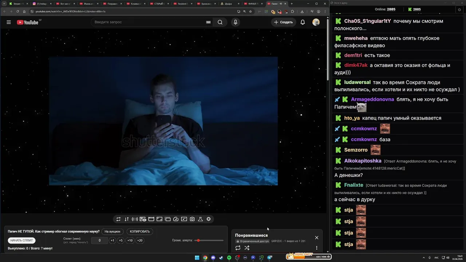Click the aspect-ratio frame icon in video toolbar
Image resolution: width=466 pixels, height=262 pixels.
pyautogui.click(x=159, y=219)
